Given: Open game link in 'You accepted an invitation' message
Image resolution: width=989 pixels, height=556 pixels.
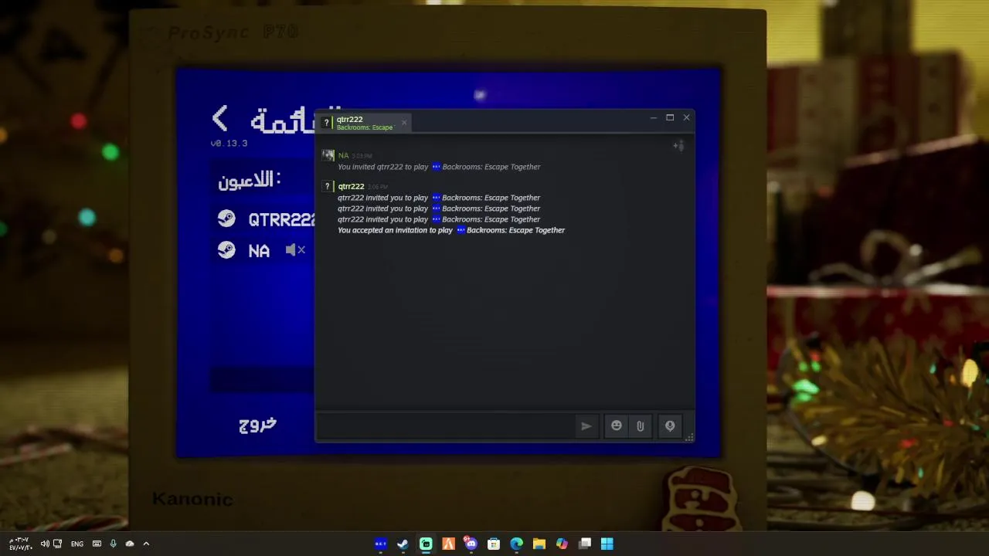Looking at the screenshot, I should (x=511, y=230).
